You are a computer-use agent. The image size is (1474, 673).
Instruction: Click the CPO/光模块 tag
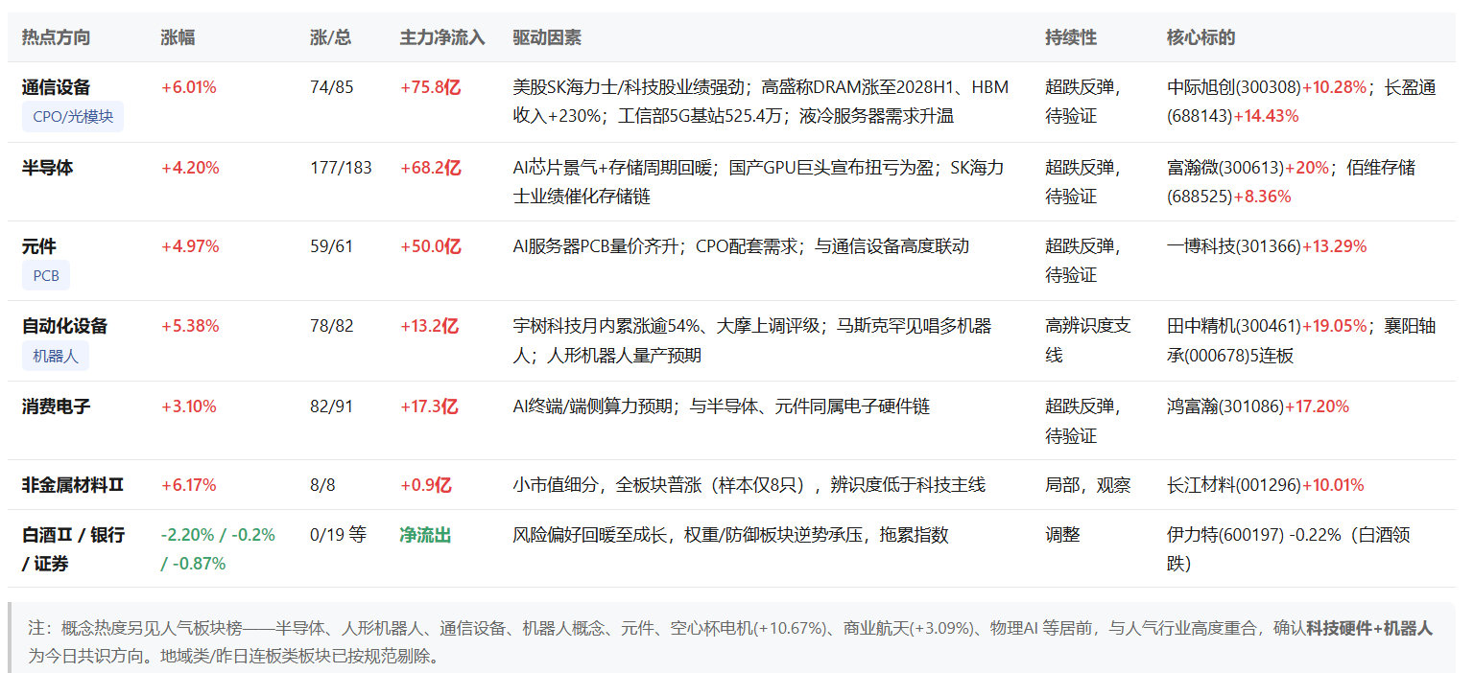tap(73, 117)
